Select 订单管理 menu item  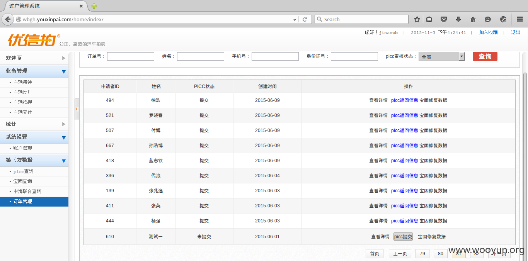(34, 202)
